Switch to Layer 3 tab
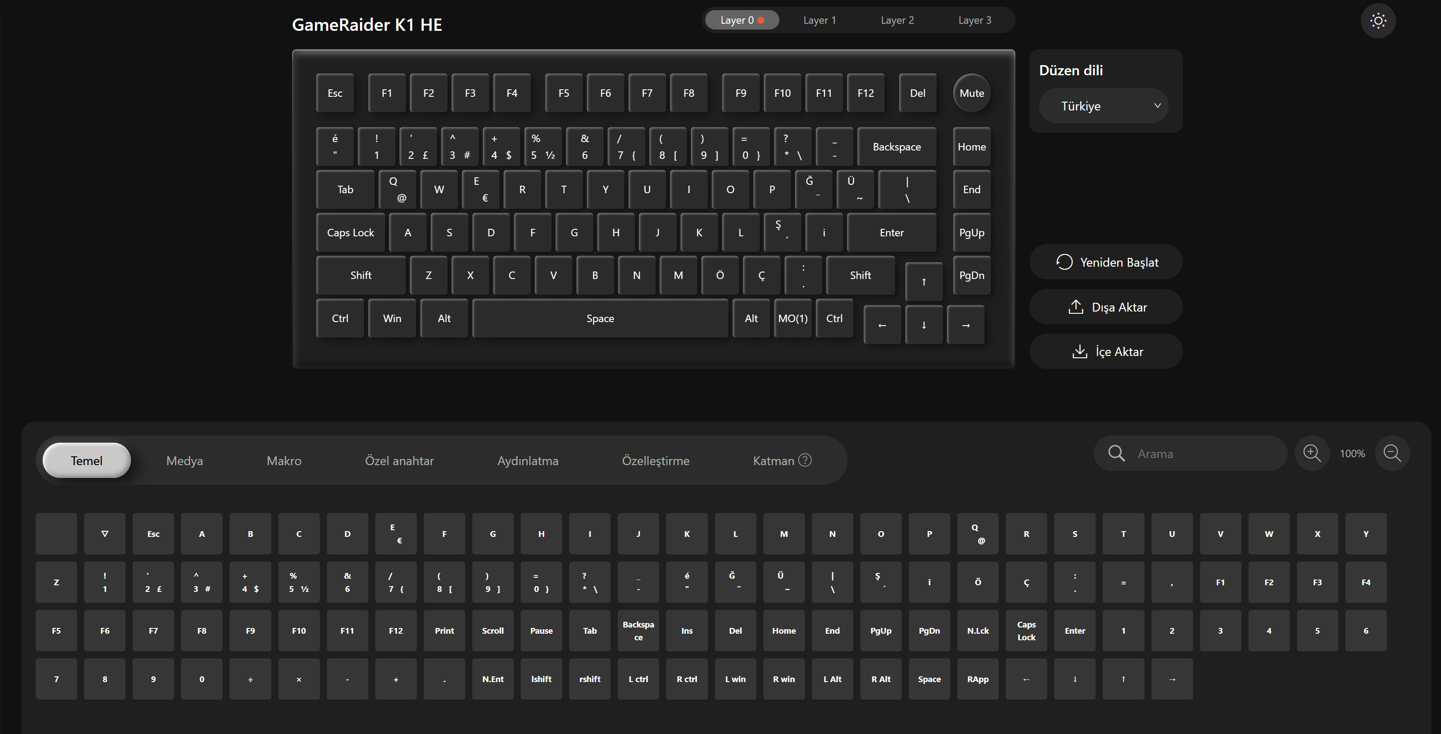This screenshot has height=734, width=1441. 974,20
